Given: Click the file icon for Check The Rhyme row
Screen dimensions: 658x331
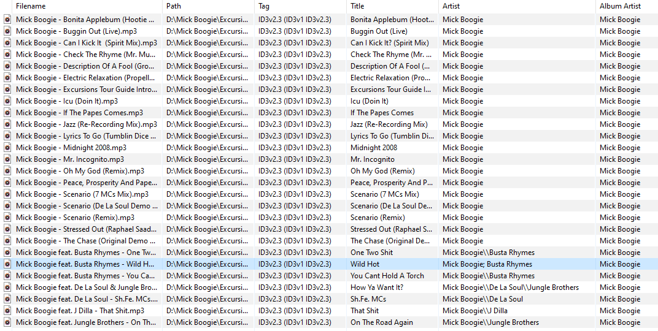Looking at the screenshot, I should (x=7, y=55).
